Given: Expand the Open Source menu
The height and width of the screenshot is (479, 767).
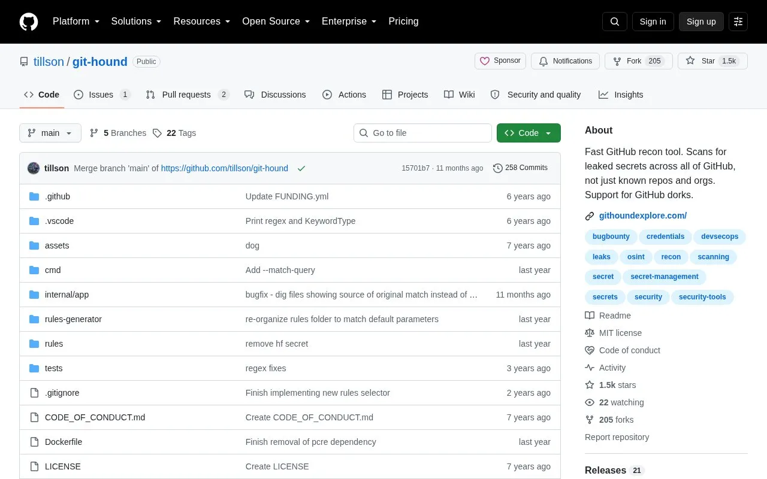Looking at the screenshot, I should coord(276,22).
